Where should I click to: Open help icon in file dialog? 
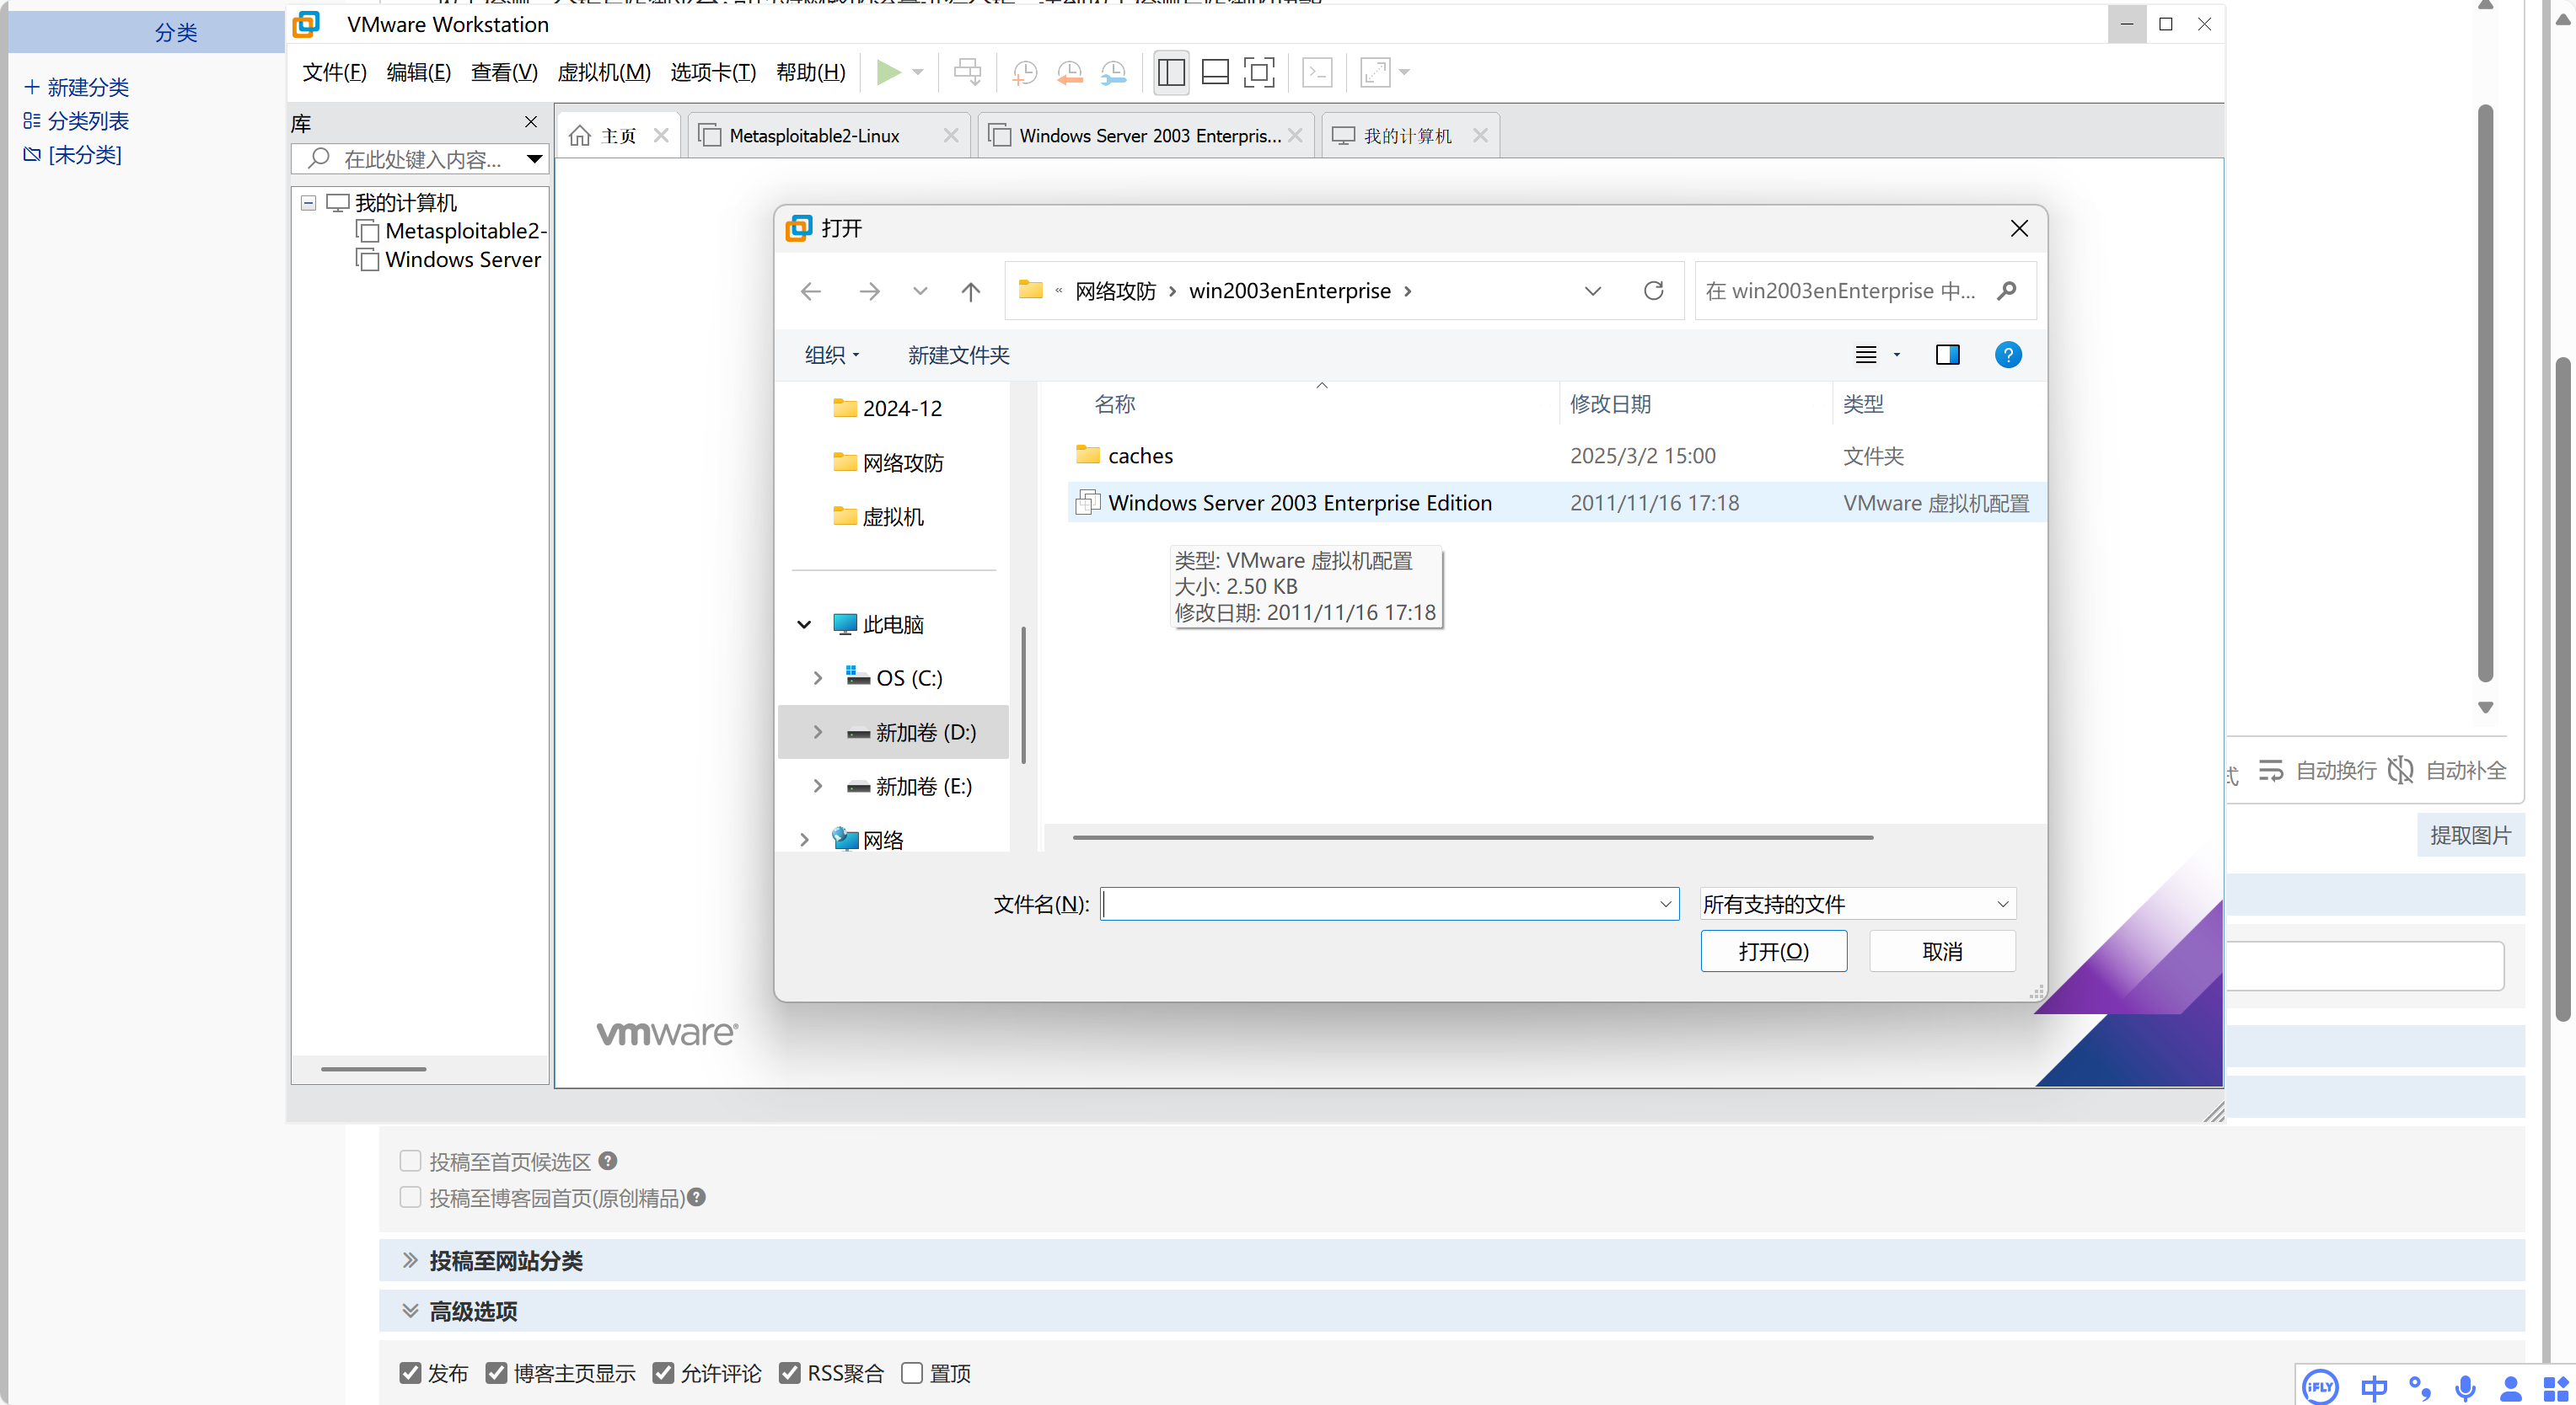coord(2007,355)
